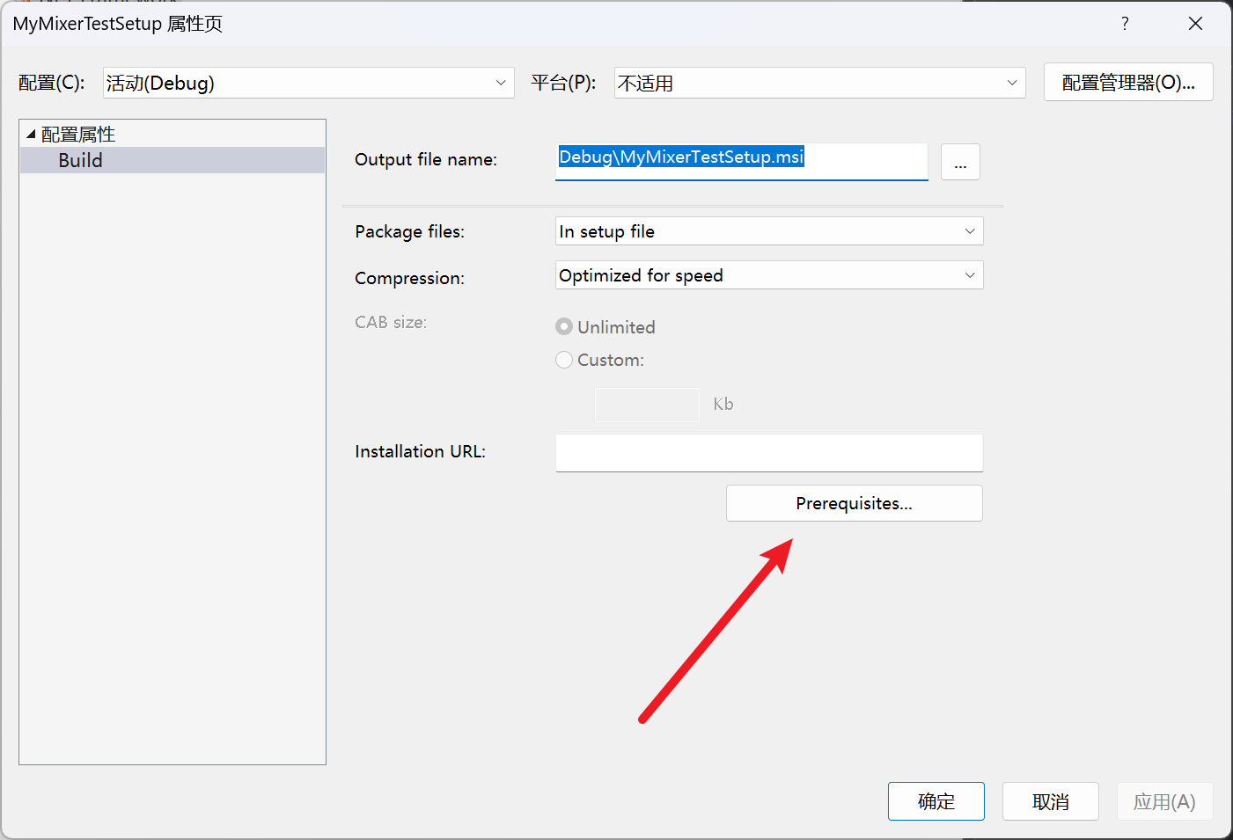Click the Output file name label

(426, 160)
